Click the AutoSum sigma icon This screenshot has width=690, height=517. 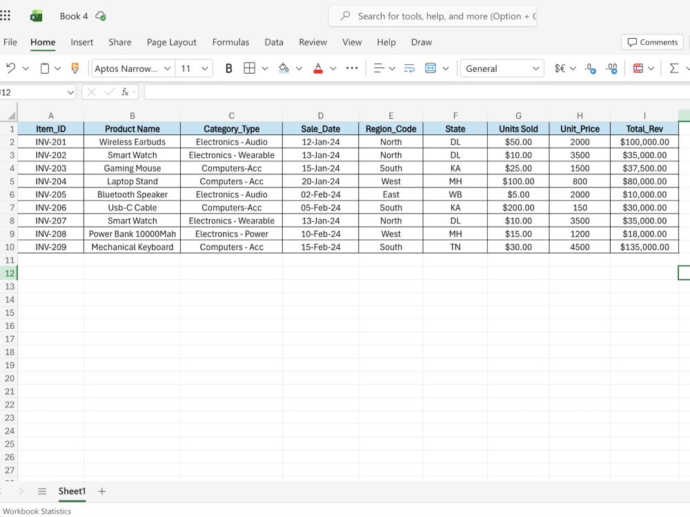click(x=673, y=68)
